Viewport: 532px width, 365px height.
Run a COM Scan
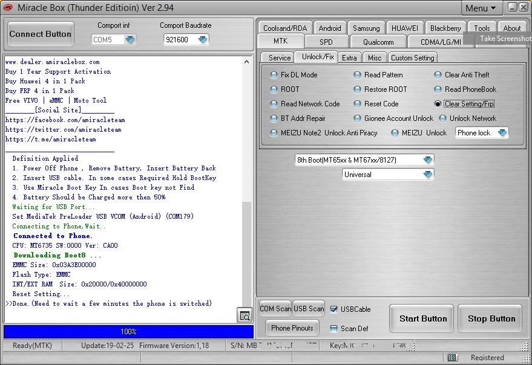275,309
